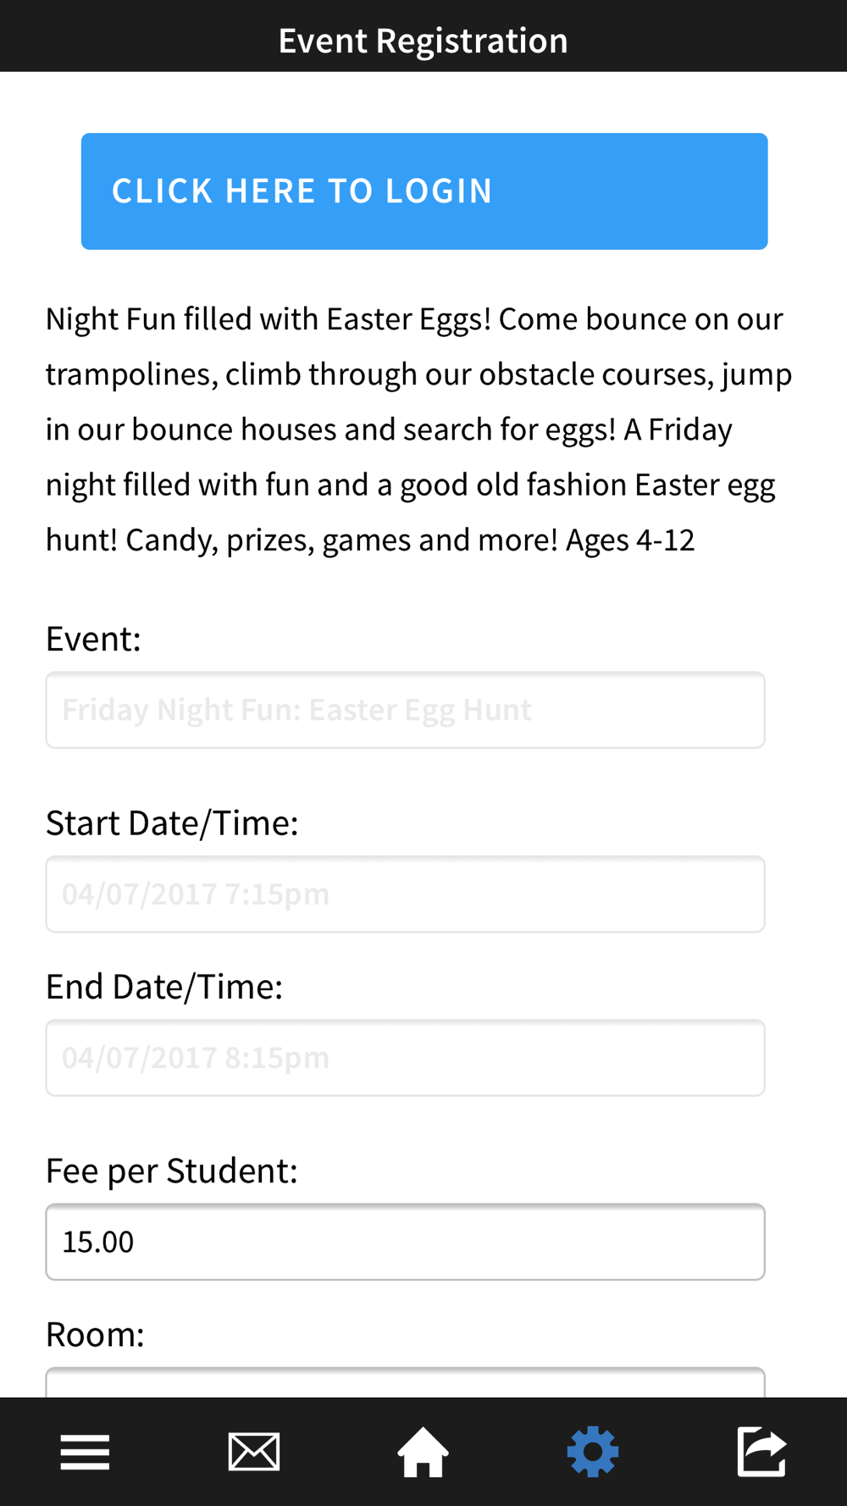This screenshot has width=847, height=1506.
Task: Click the 'Event:' label
Action: tap(93, 639)
